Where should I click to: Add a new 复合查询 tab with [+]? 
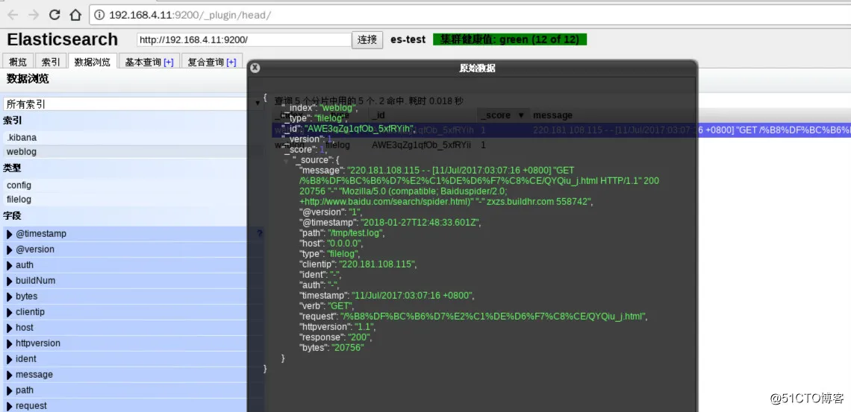tap(231, 63)
